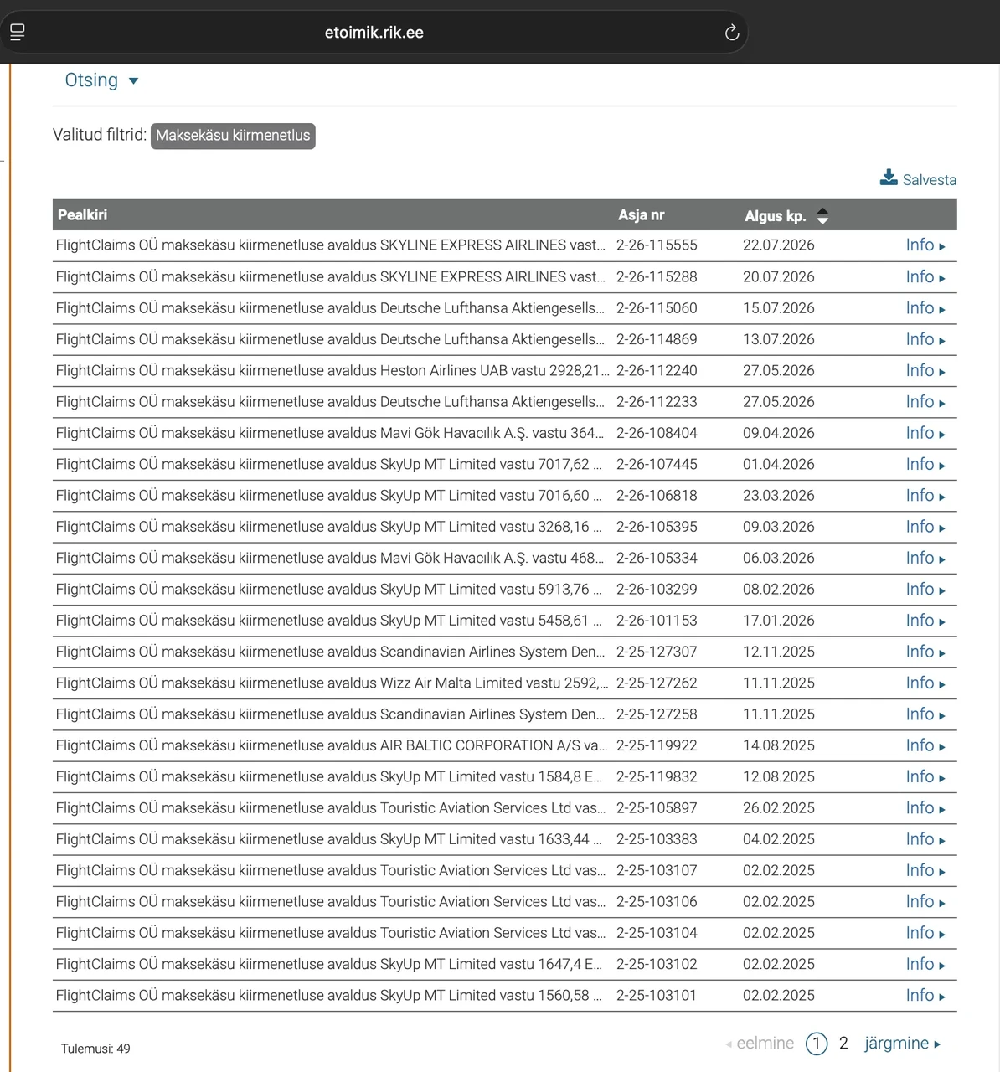
Task: Open Info for case 2-25-127262
Action: click(x=925, y=683)
